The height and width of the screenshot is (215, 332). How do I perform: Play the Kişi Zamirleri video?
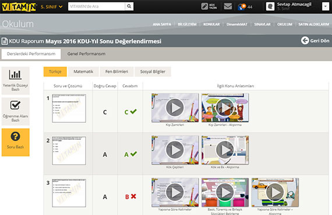point(175,108)
